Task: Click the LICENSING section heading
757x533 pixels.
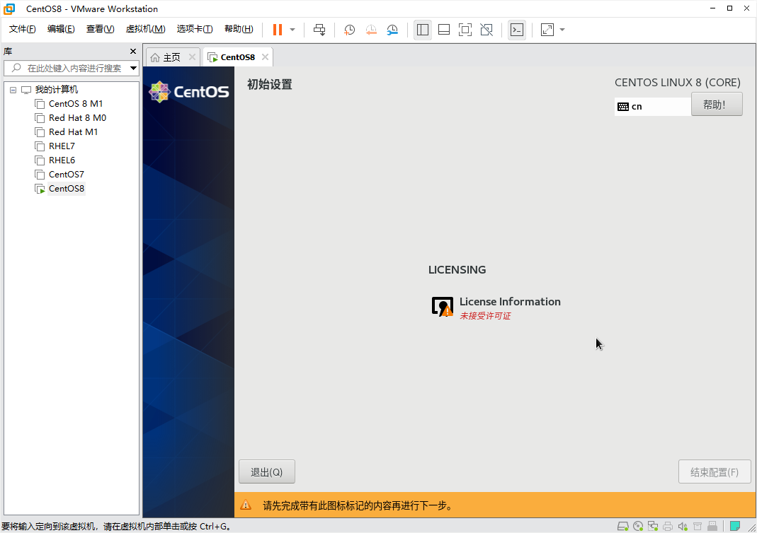Action: pos(457,270)
